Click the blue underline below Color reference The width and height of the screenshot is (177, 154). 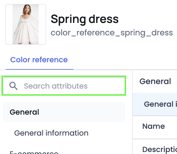coord(40,69)
